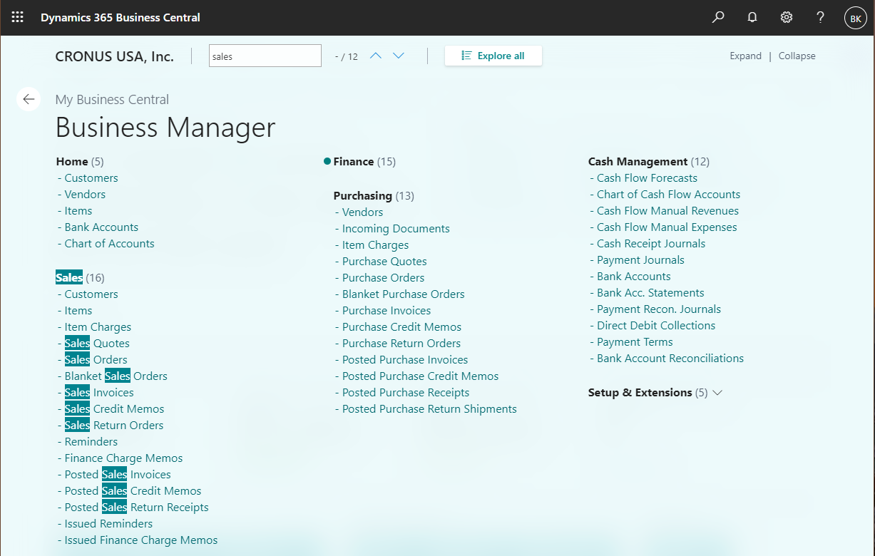Collapse the Purchasing group heading
This screenshot has width=875, height=556.
pos(363,196)
